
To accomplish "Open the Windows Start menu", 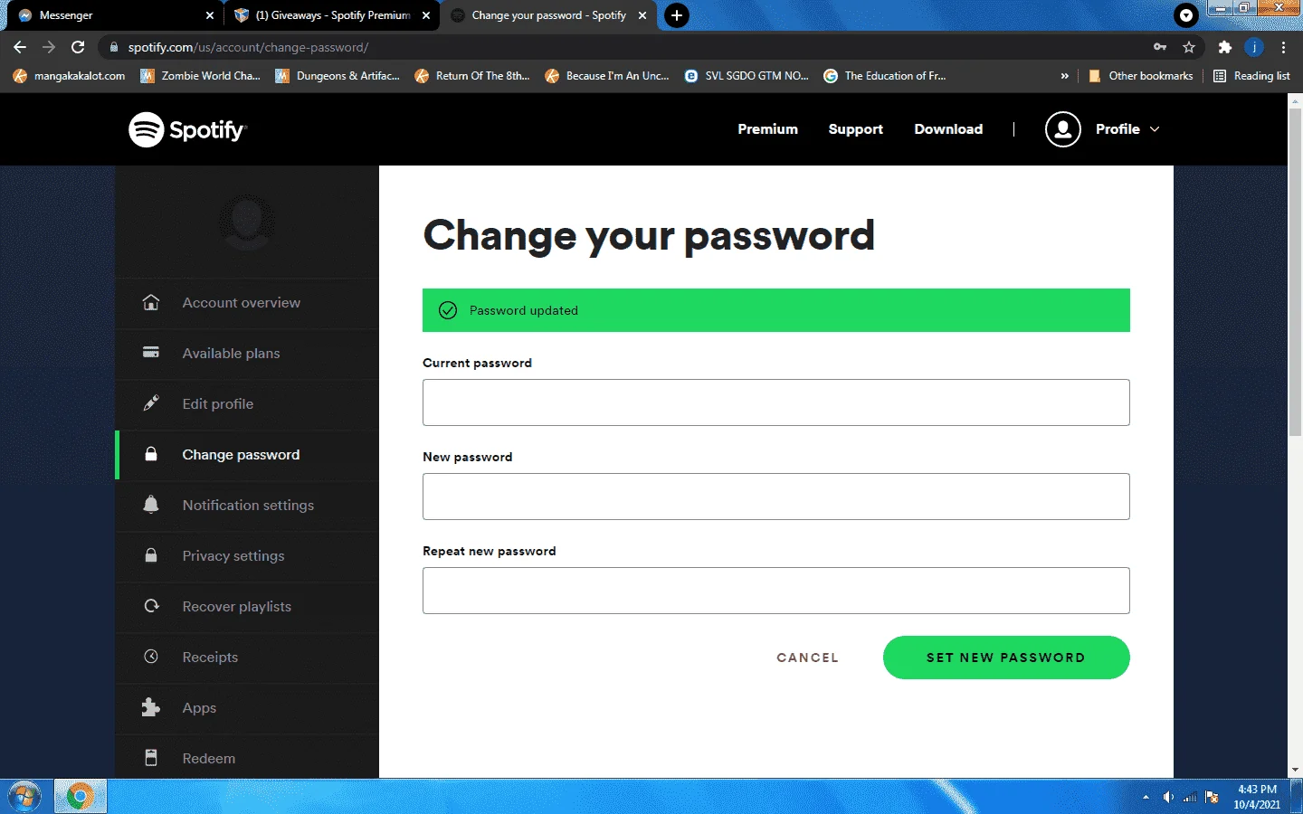I will click(24, 797).
